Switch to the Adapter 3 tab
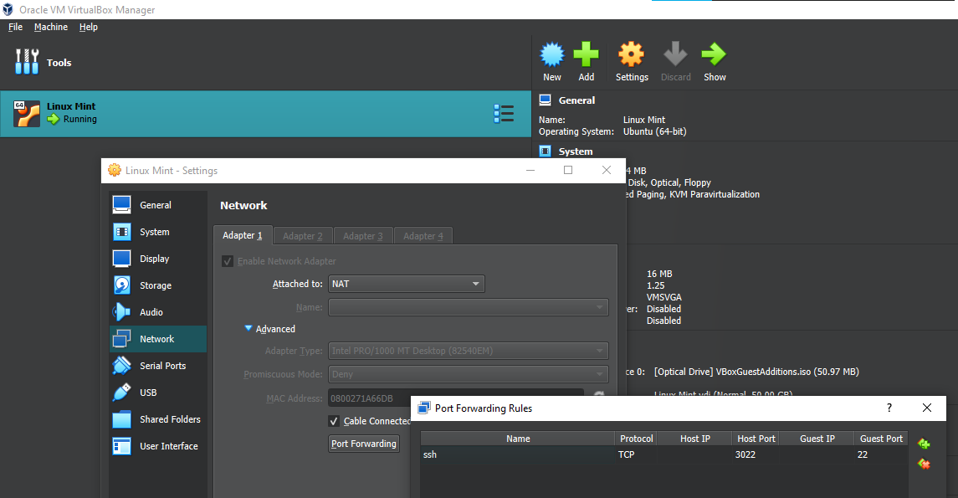The width and height of the screenshot is (958, 498). pos(363,236)
